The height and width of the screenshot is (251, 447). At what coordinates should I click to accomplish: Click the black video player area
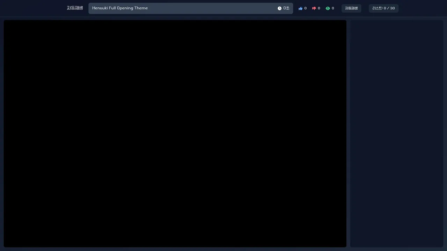pyautogui.click(x=175, y=134)
